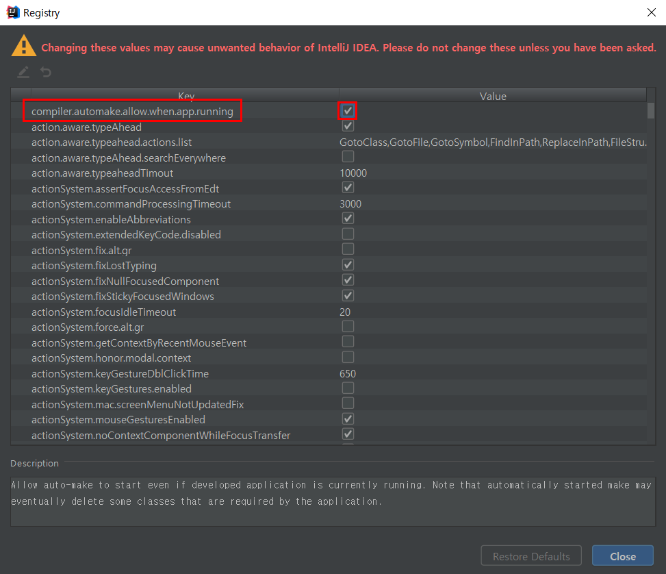Select actionSystem.fixNullFocusedComponent key
This screenshot has height=574, width=666.
pyautogui.click(x=125, y=282)
